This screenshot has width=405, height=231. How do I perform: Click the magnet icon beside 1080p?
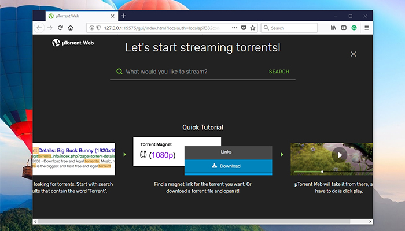pyautogui.click(x=143, y=155)
